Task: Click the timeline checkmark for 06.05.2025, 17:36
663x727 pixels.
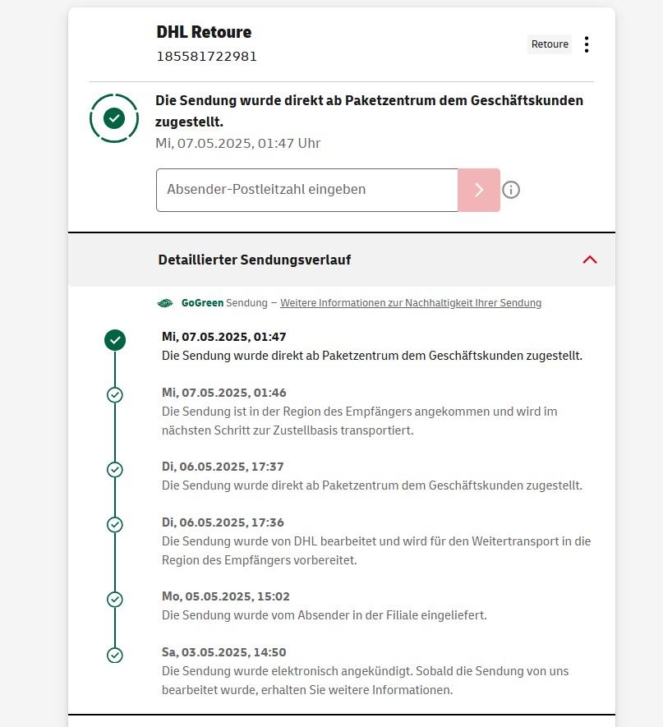Action: (x=115, y=525)
